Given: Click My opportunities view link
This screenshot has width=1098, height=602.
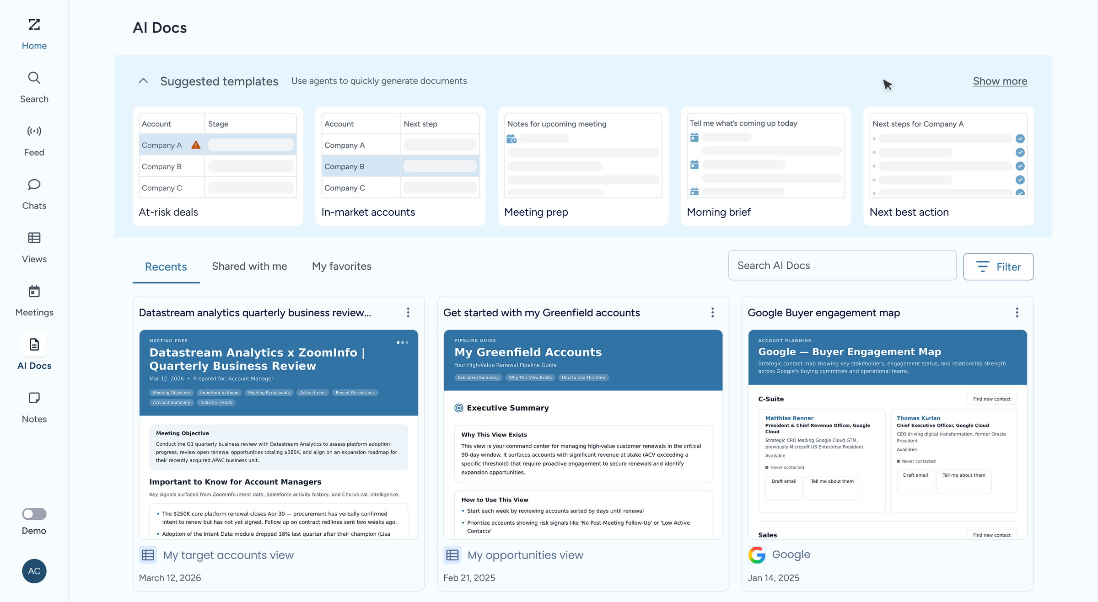Looking at the screenshot, I should tap(525, 555).
